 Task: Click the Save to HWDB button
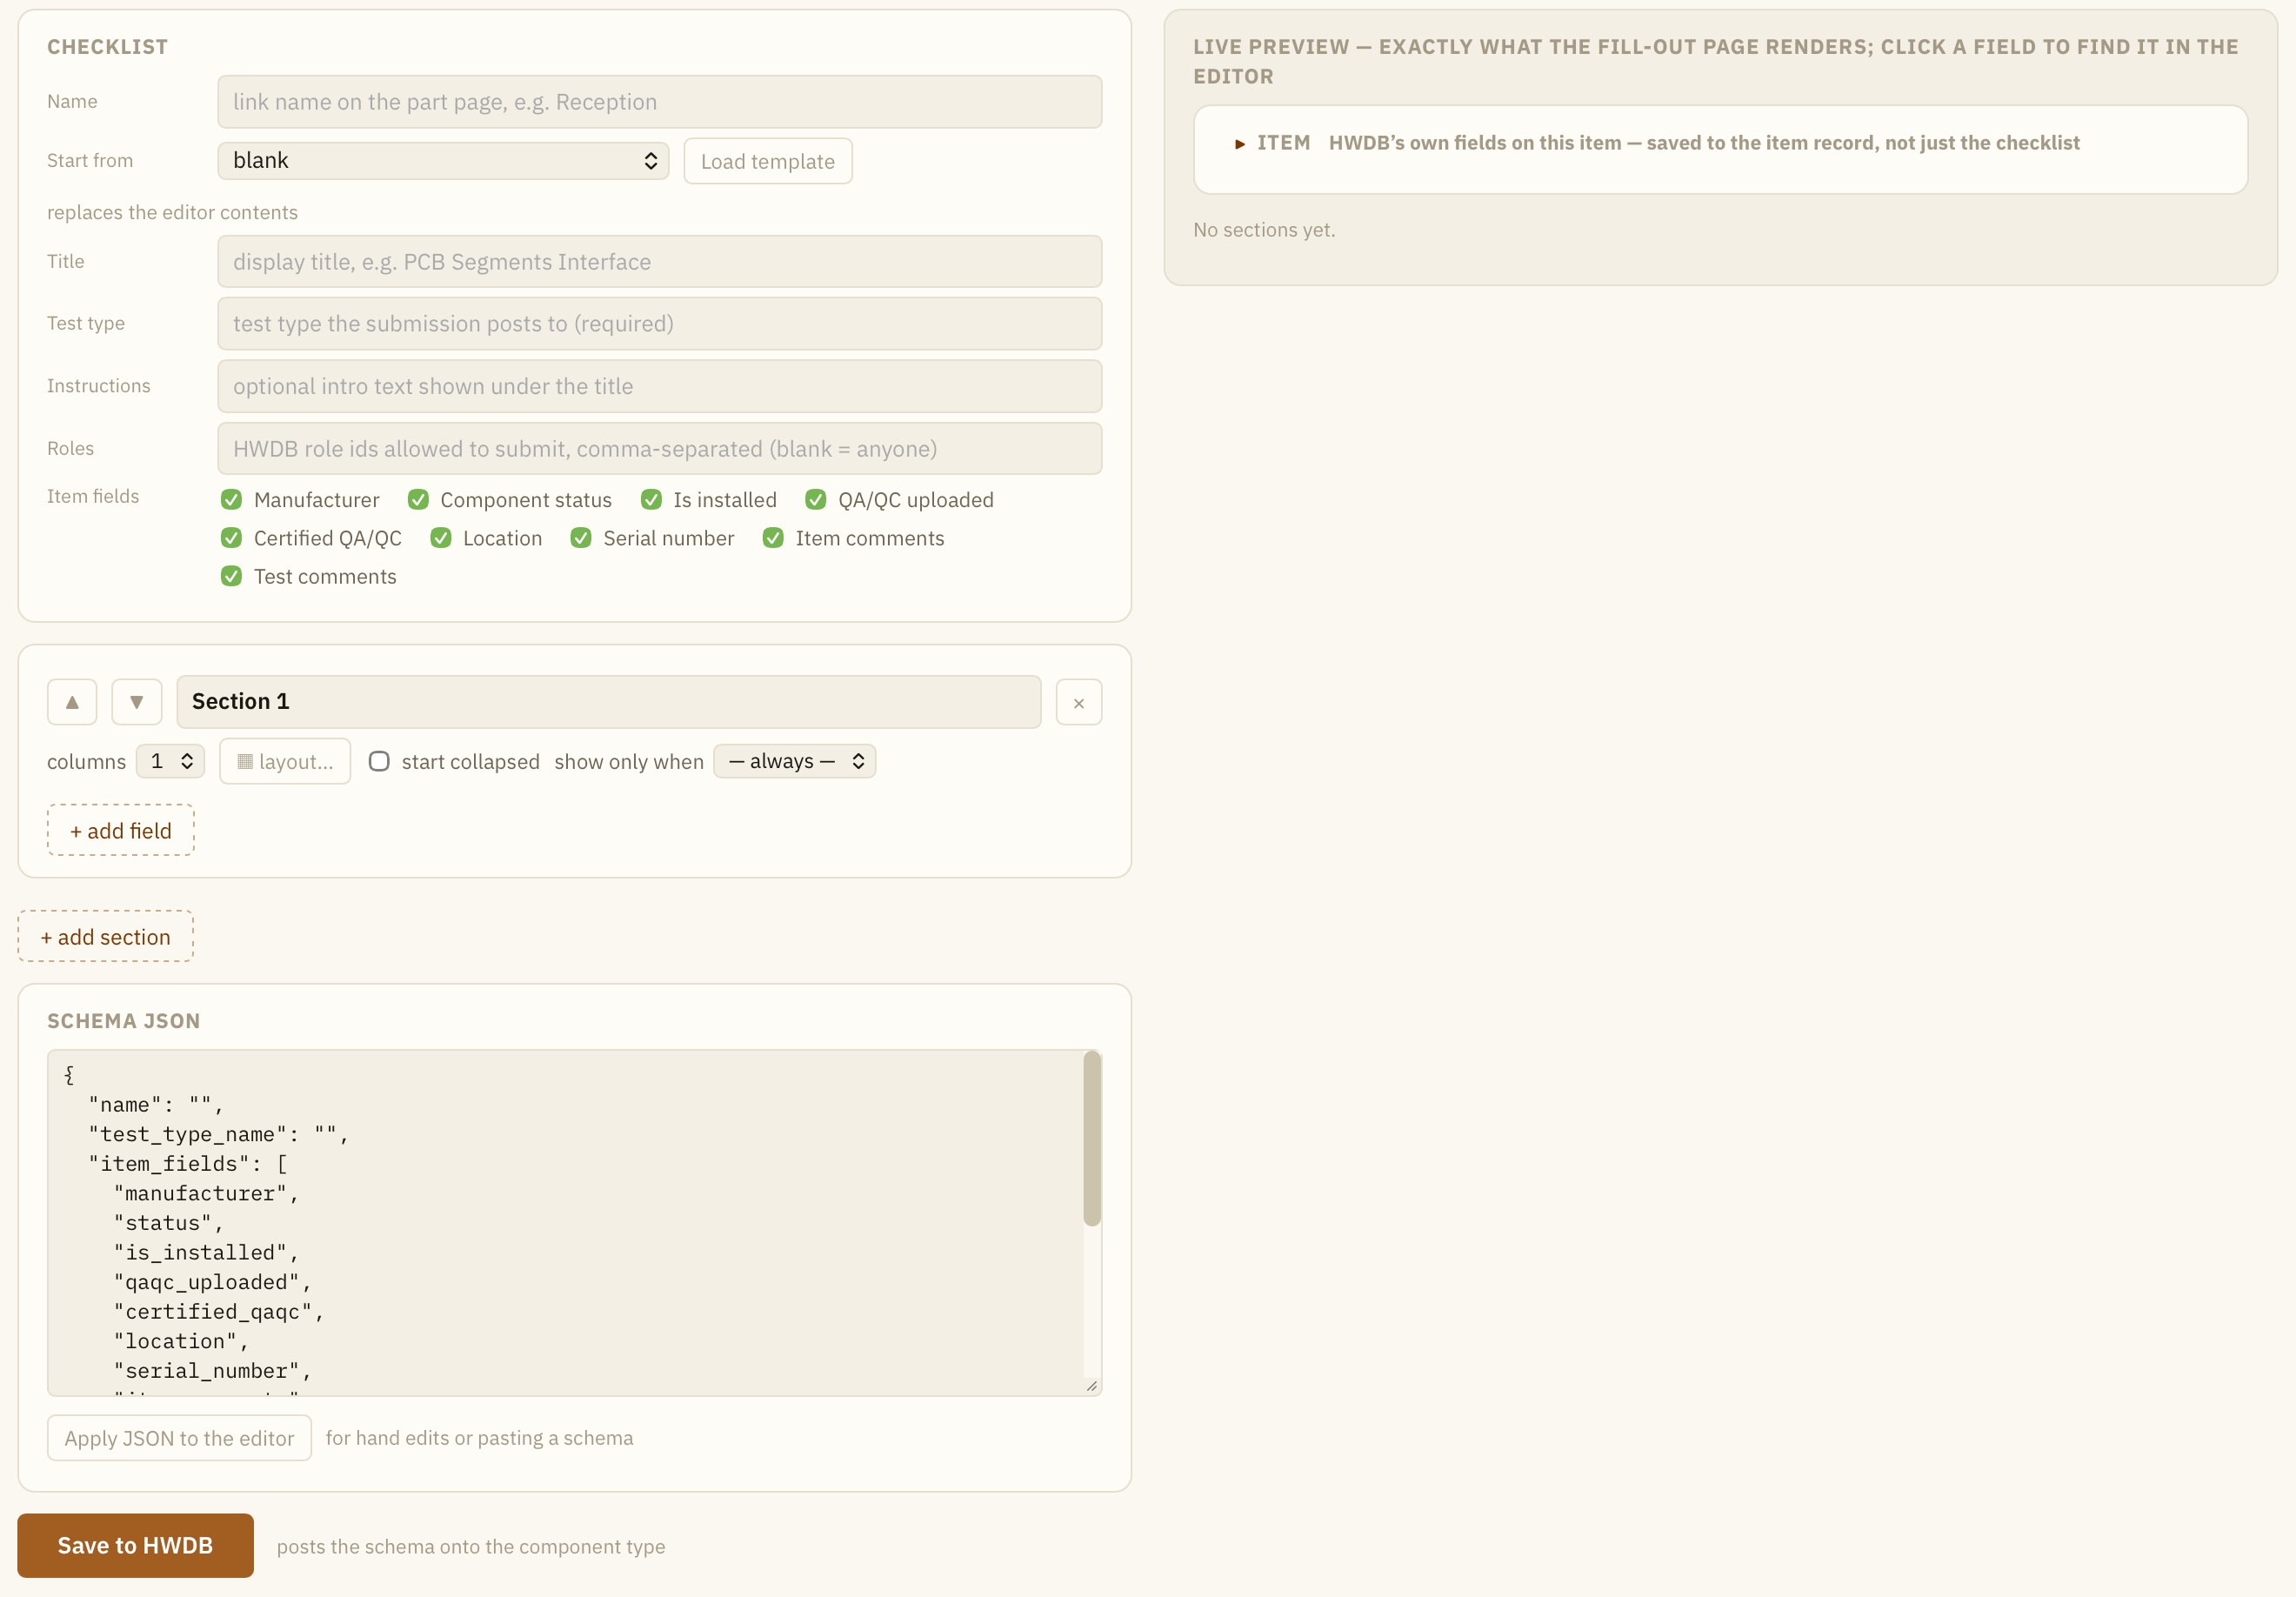(x=136, y=1546)
